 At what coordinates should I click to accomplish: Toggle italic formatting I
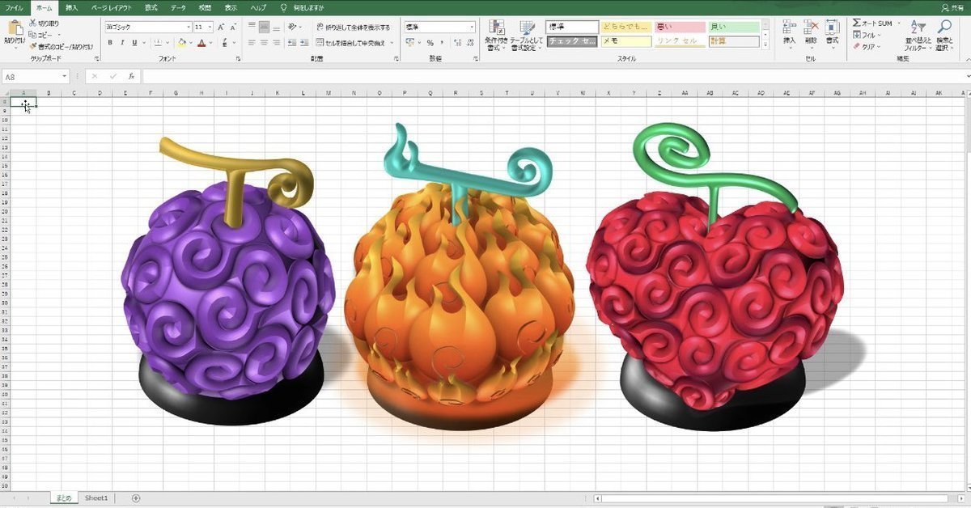(x=121, y=43)
